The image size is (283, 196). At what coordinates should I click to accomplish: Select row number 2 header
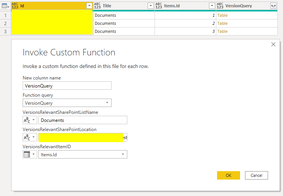click(x=5, y=23)
